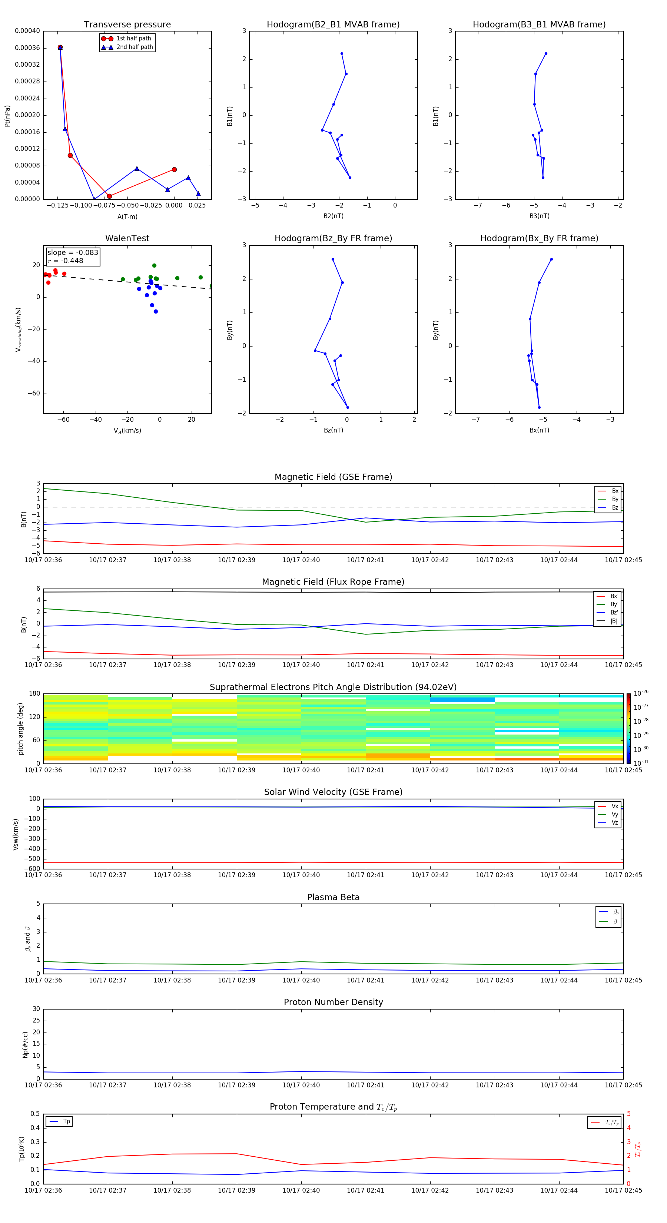The image size is (667, 1223).
Task: Click the 'Tp(10^6K)' y-axis label
Action: 21,1149
